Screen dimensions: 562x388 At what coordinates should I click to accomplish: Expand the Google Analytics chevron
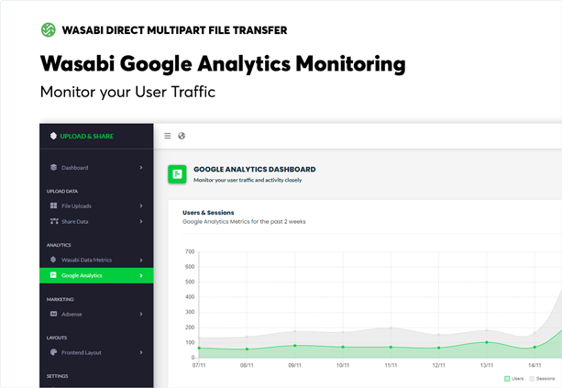coord(141,275)
